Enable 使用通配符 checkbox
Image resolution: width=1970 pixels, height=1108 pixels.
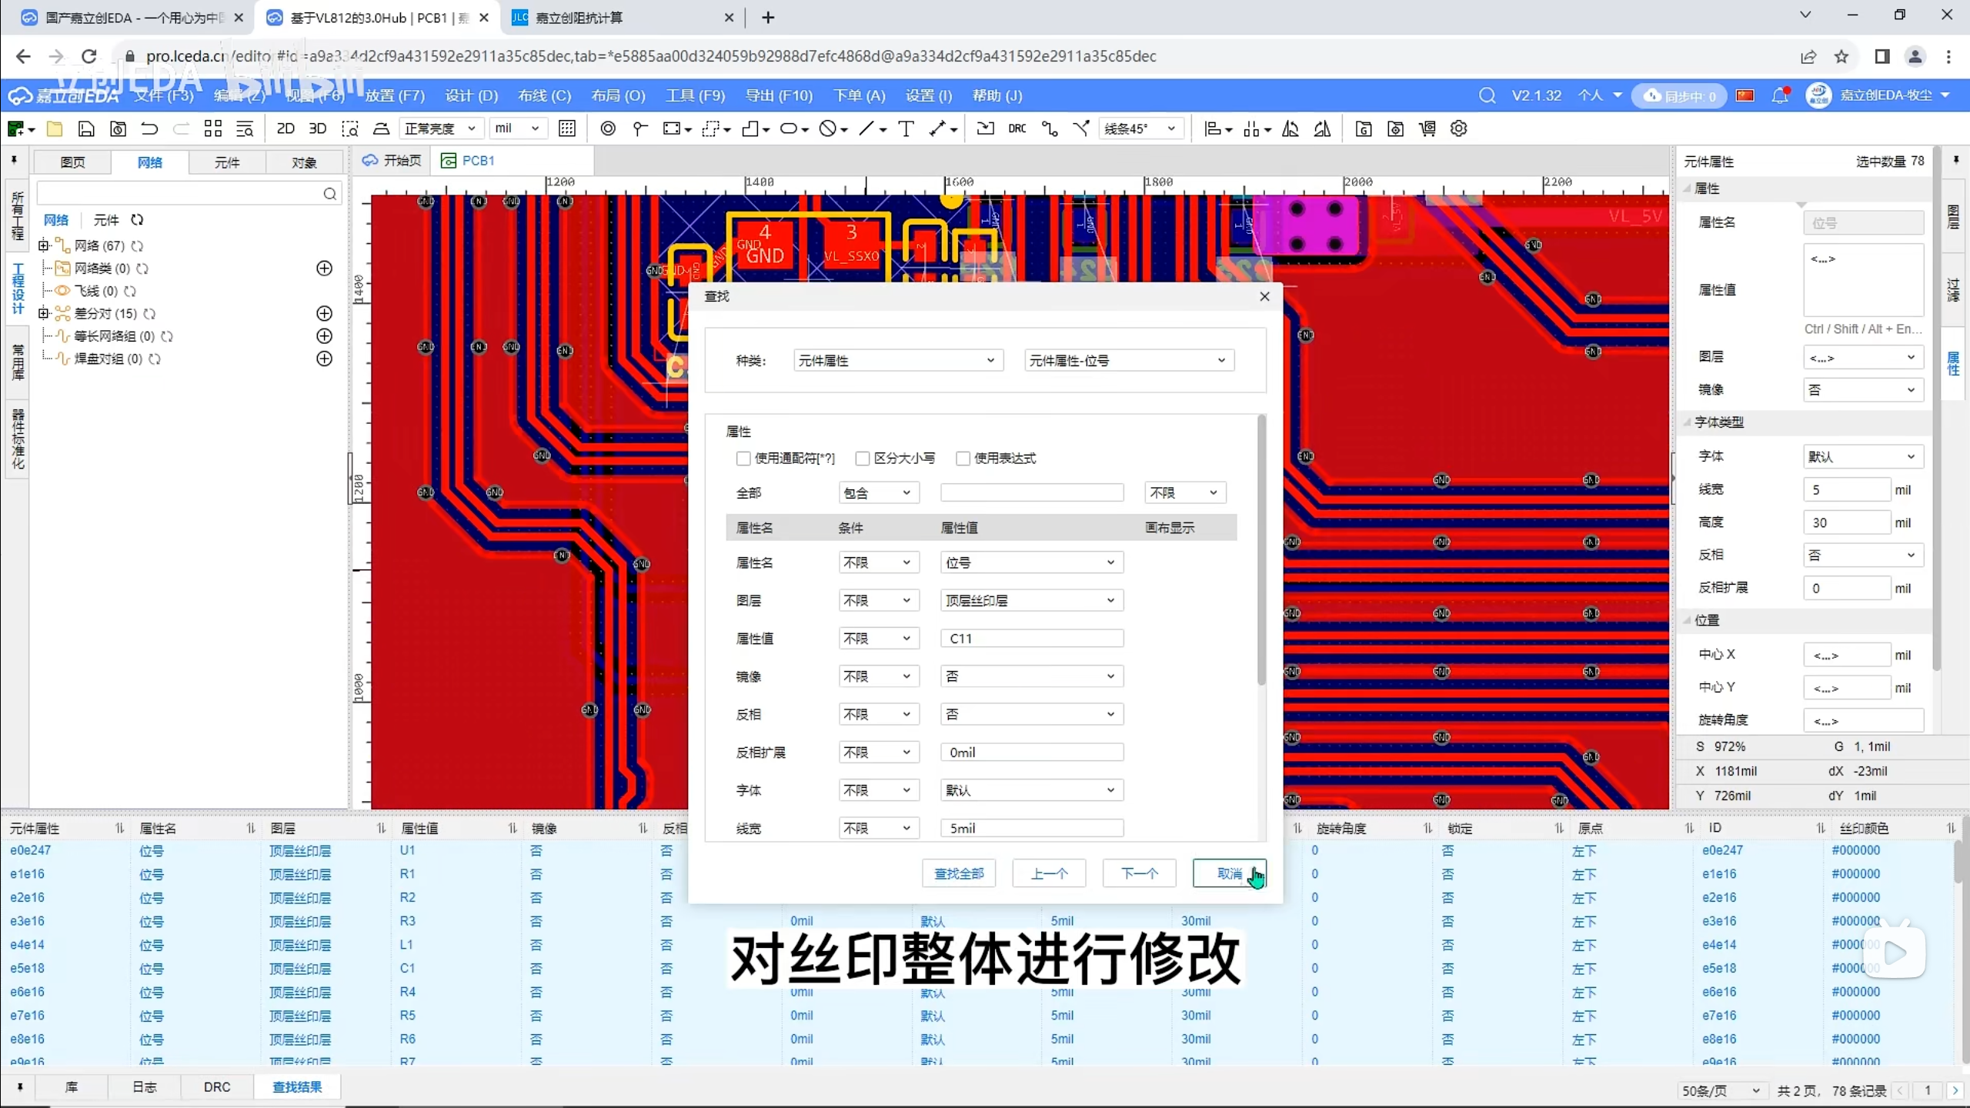point(743,458)
